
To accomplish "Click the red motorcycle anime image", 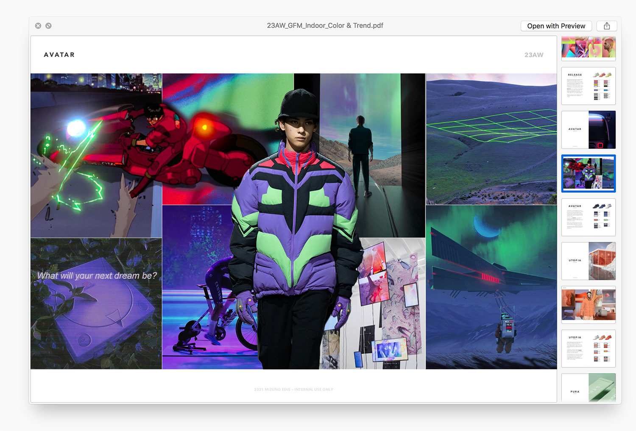I will pos(96,156).
